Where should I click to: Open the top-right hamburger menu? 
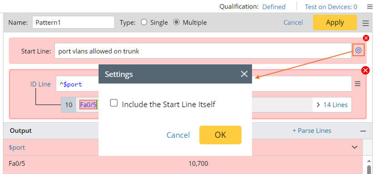tap(370, 7)
